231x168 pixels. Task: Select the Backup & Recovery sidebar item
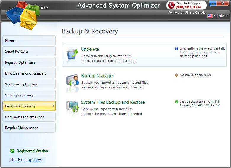coord(29,106)
